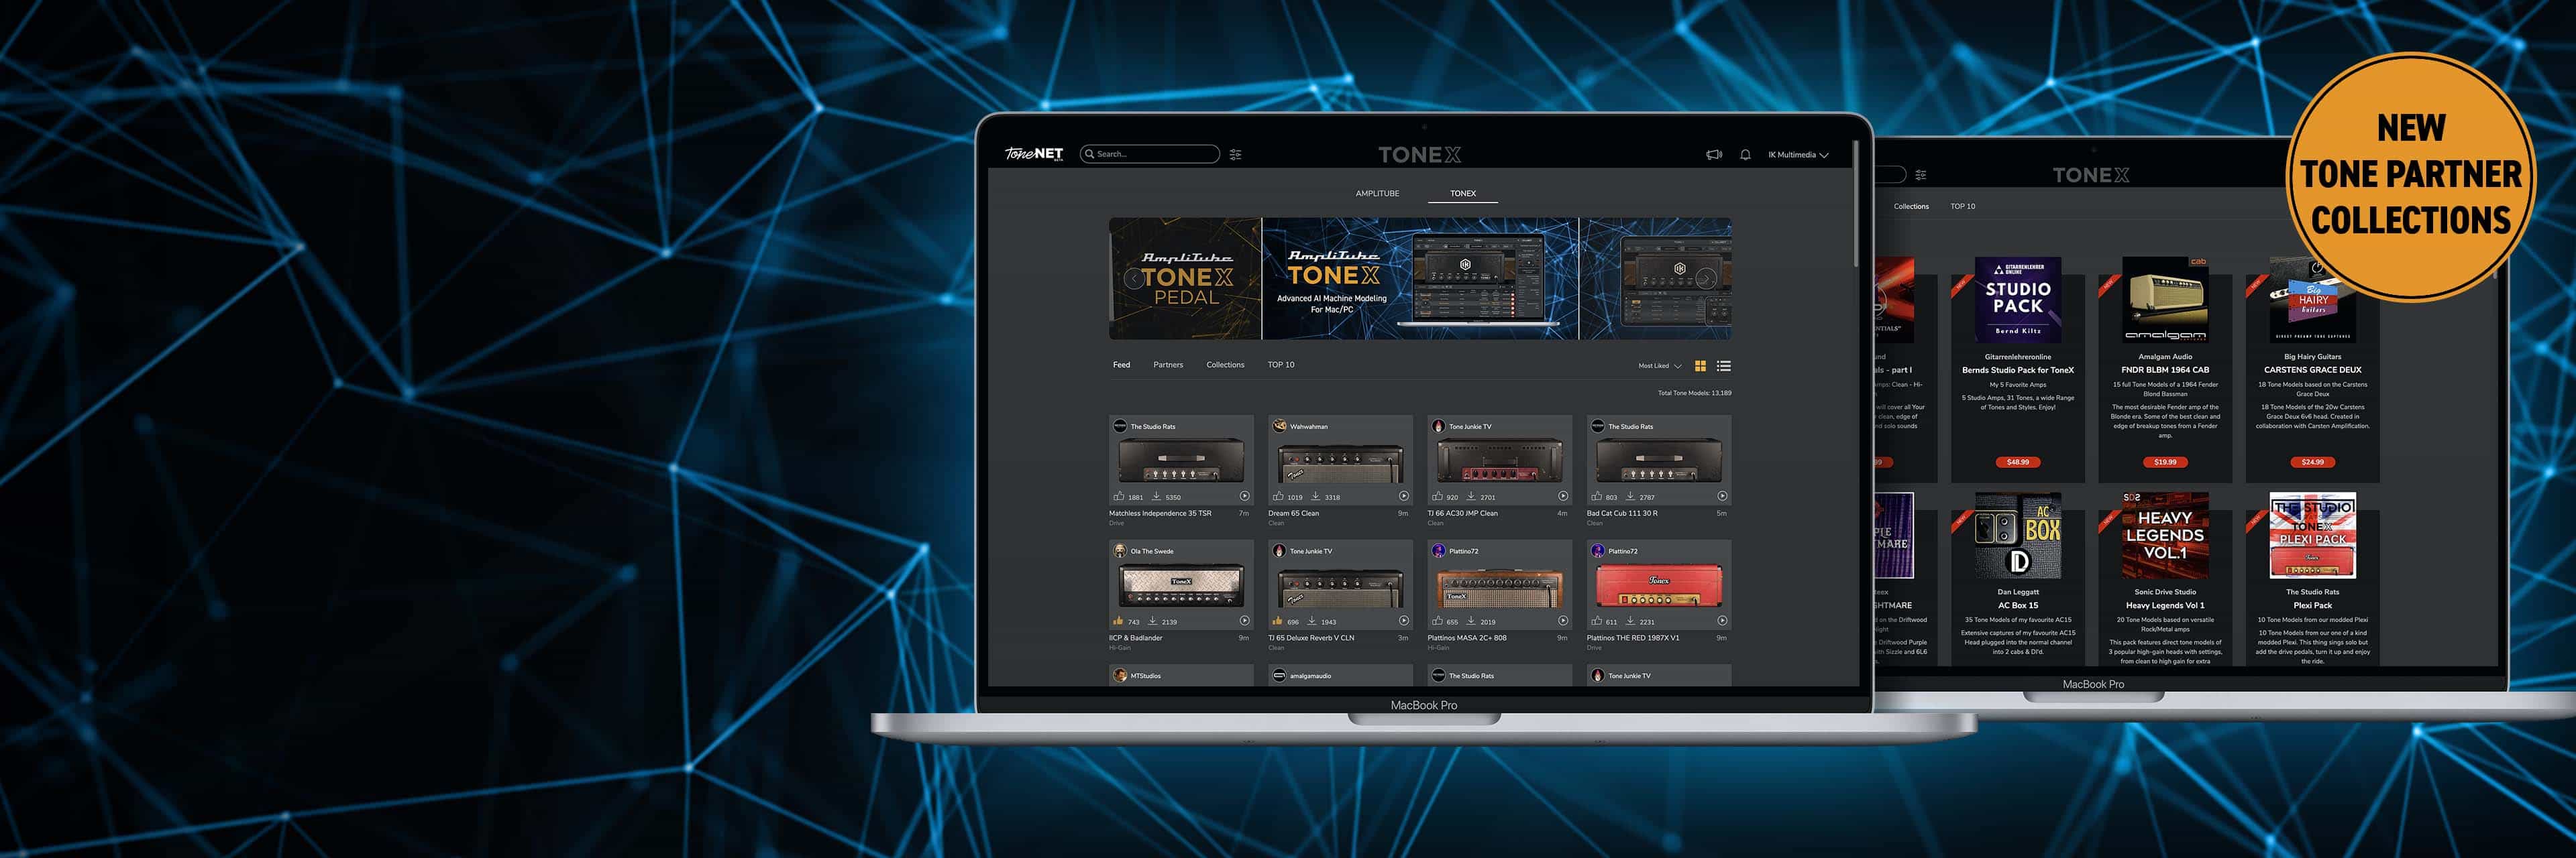Open the Most Liked sort dropdown
2576x858 pixels.
1660,365
